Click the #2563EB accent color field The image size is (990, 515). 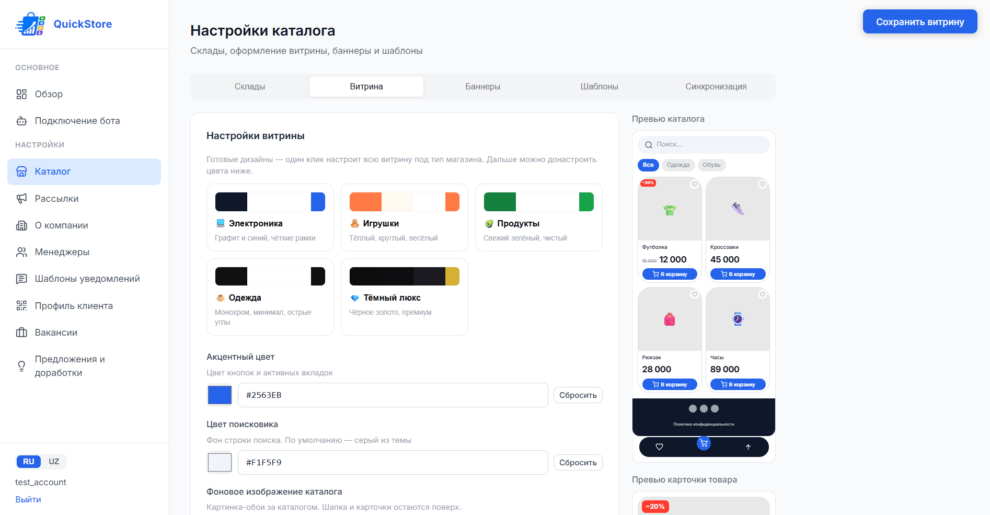[393, 395]
